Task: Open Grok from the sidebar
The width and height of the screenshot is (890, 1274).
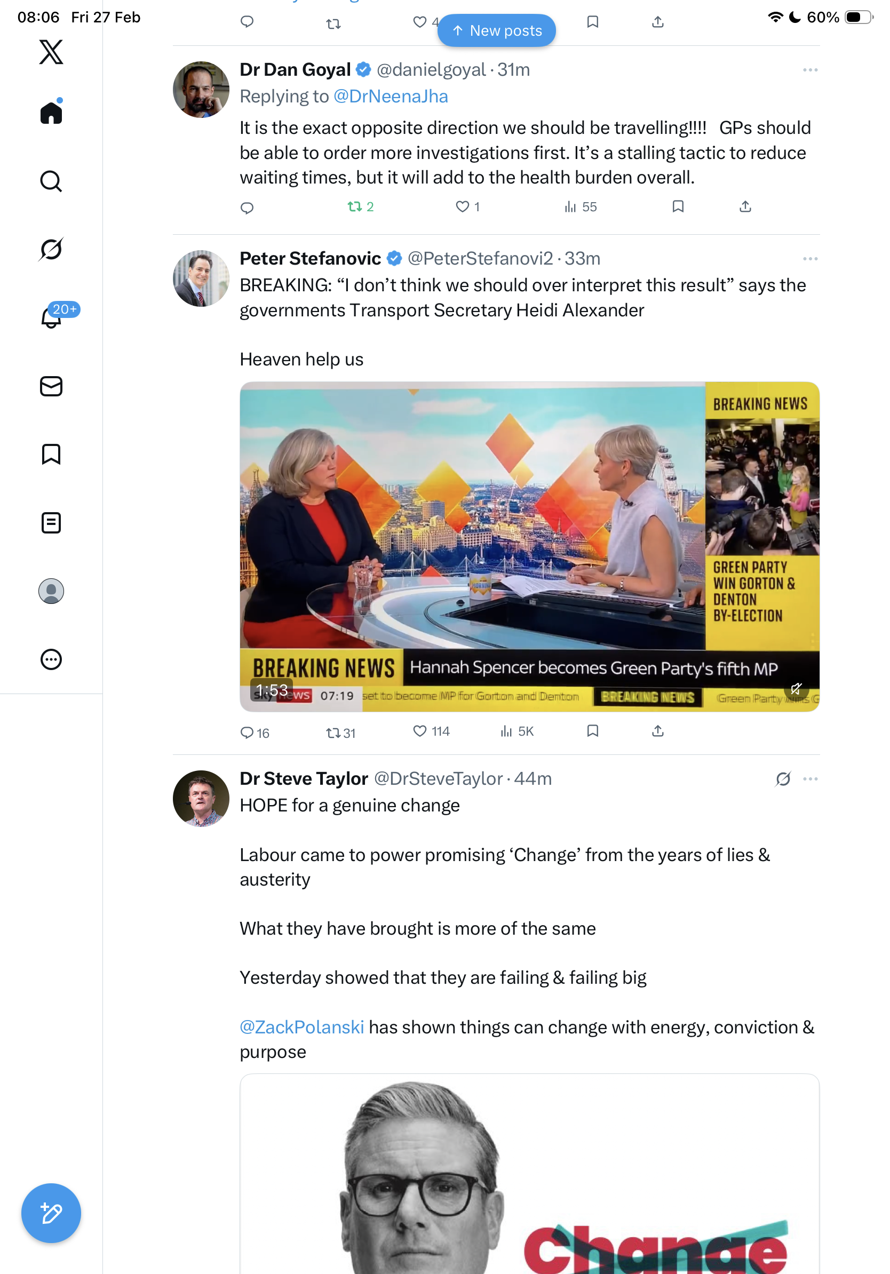Action: [51, 249]
